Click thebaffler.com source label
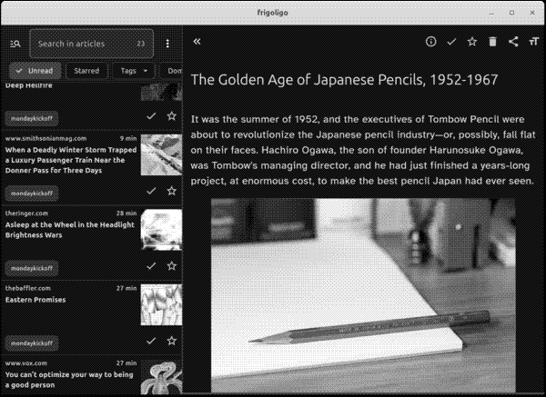 pos(28,288)
